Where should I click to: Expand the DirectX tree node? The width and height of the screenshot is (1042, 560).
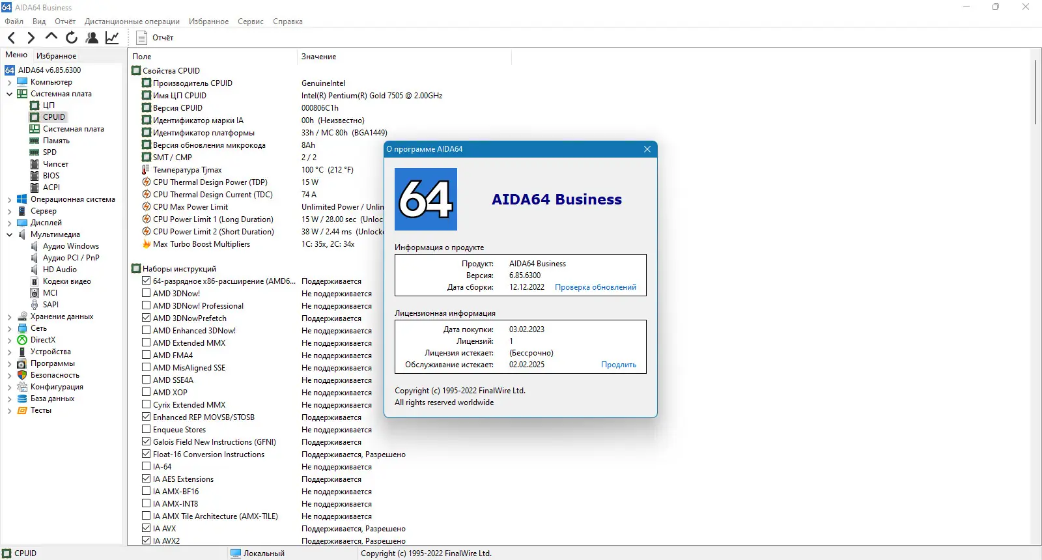10,340
